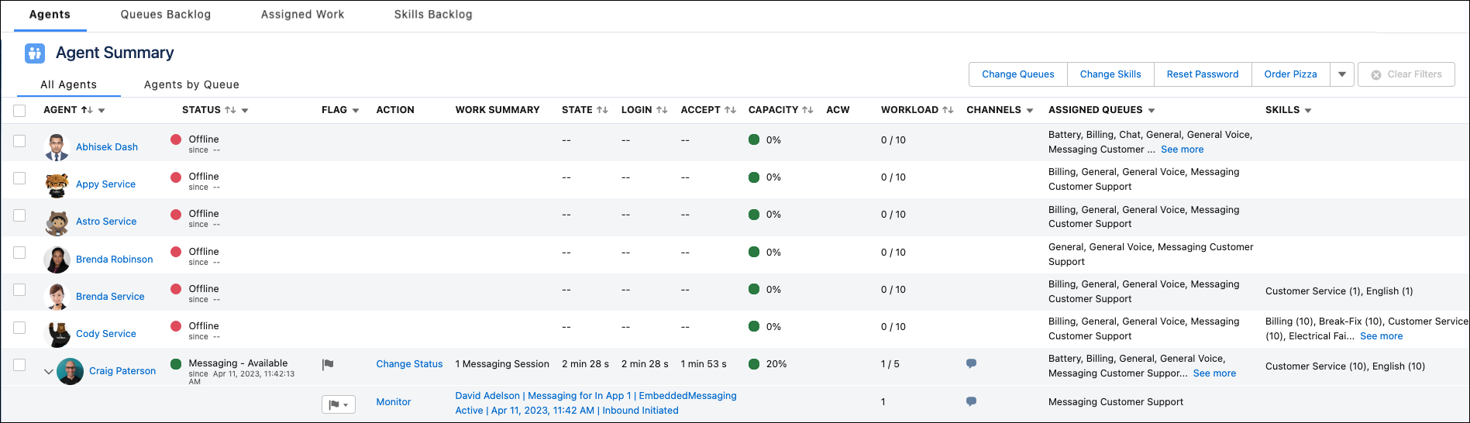Select the Cody Service row checkbox
Image resolution: width=1470 pixels, height=423 pixels.
coord(19,328)
